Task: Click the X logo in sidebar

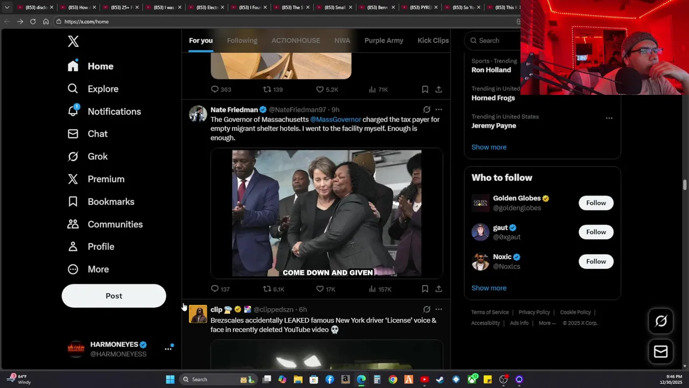Action: [x=73, y=41]
